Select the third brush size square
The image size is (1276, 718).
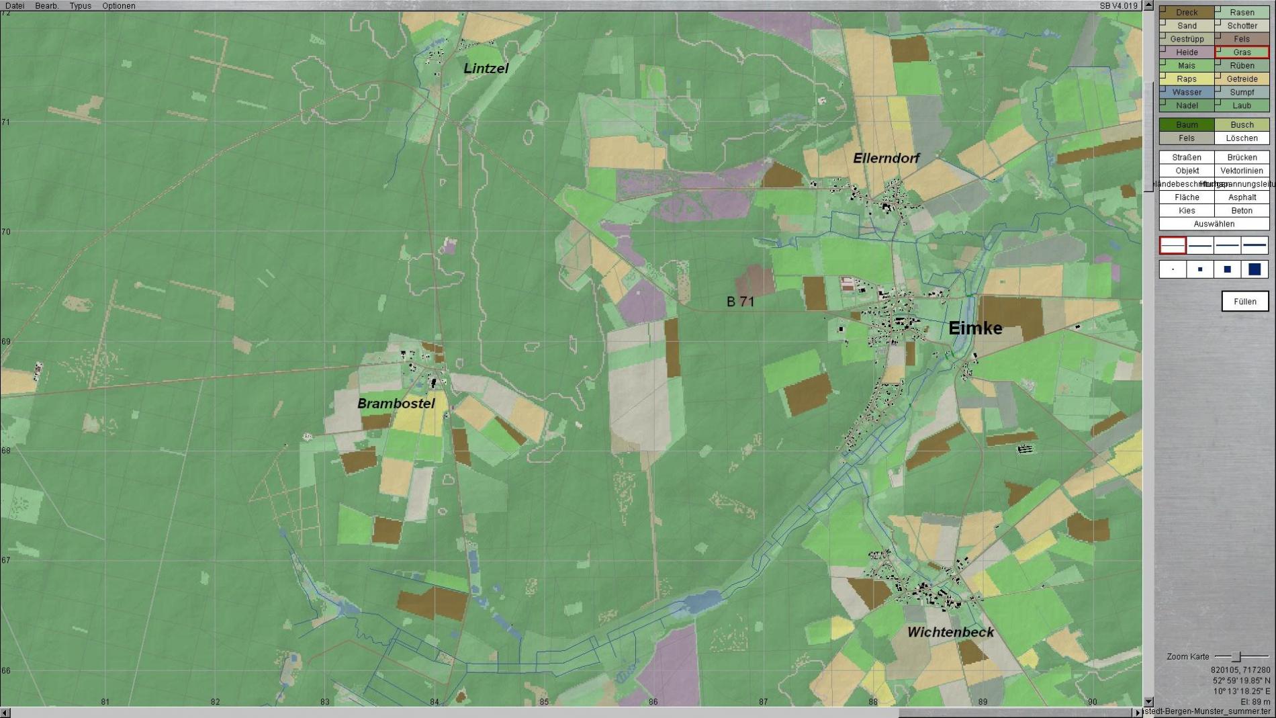[x=1227, y=269]
